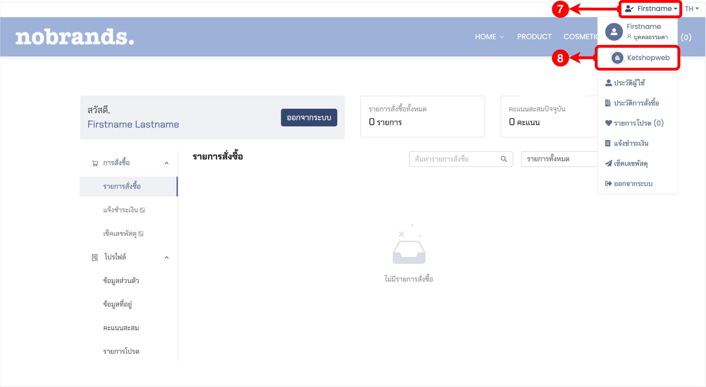Collapse the โปรไฟล์ sidebar section
The height and width of the screenshot is (387, 706).
click(x=166, y=257)
